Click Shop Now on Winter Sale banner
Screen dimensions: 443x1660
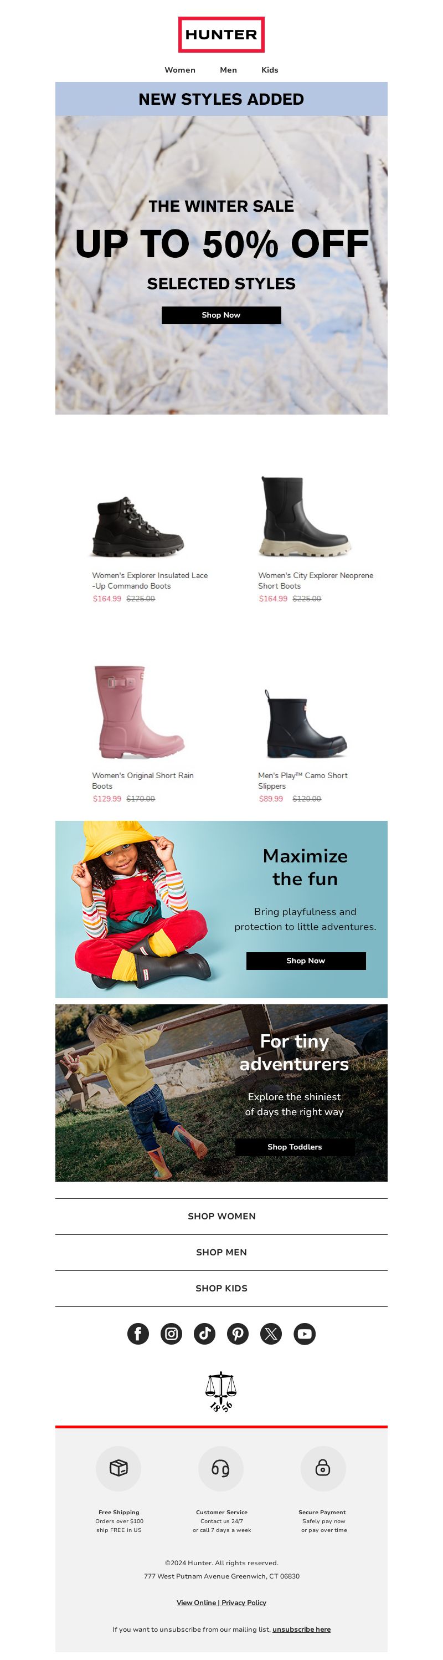click(x=221, y=315)
